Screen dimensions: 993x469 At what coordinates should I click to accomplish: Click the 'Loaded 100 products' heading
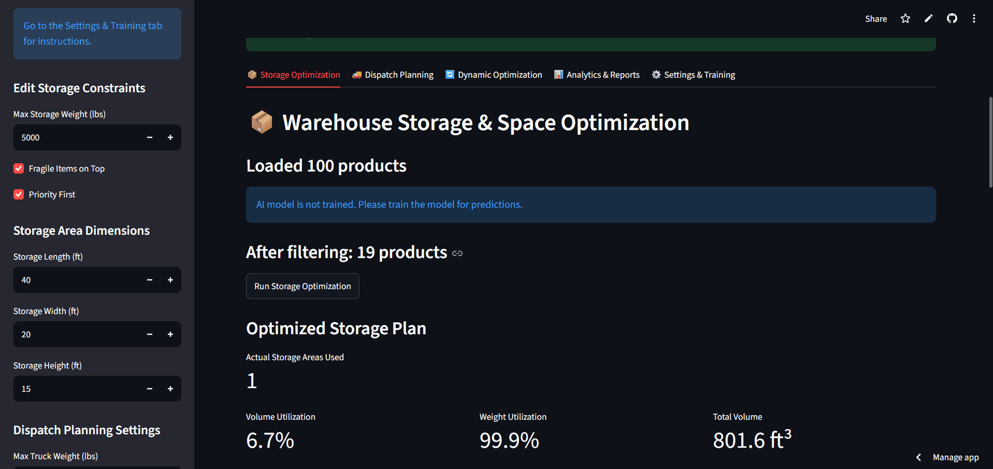pos(326,166)
